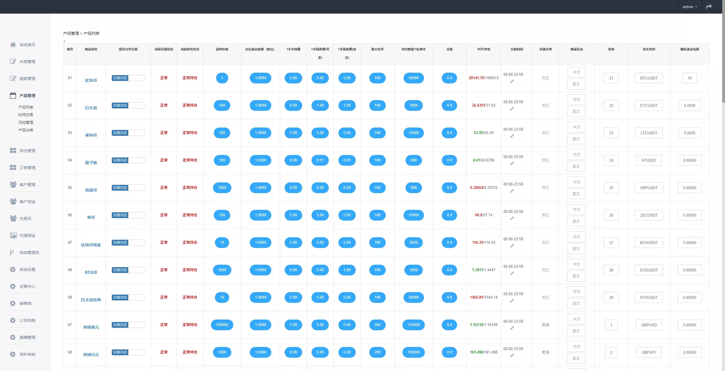The image size is (725, 371).
Task: Click the 代理佣金 picture icon
Action: tap(13, 236)
